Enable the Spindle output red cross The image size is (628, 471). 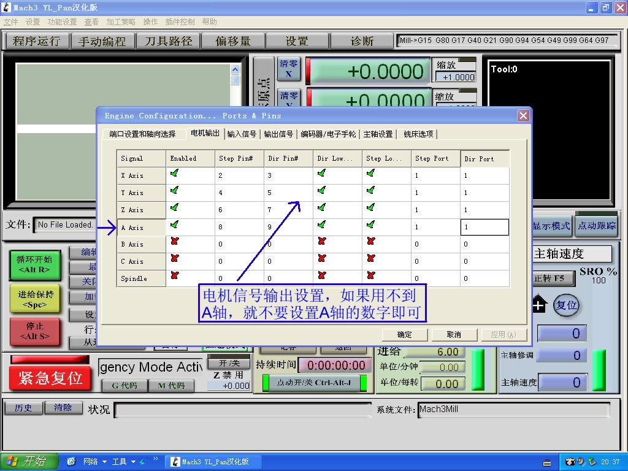[174, 275]
